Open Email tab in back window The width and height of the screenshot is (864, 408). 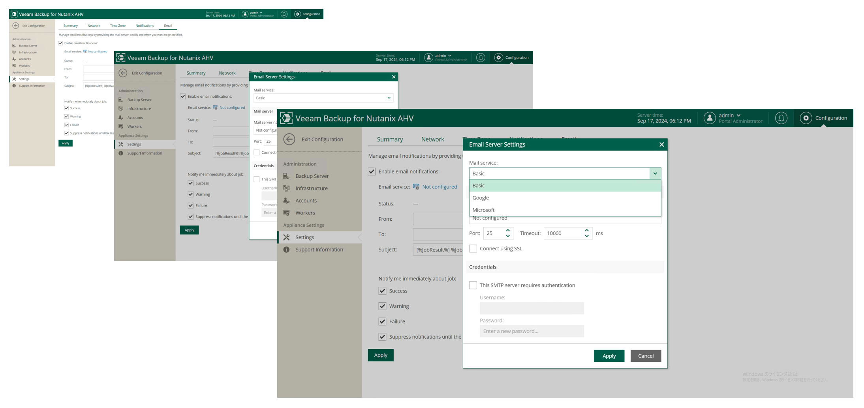coord(168,26)
